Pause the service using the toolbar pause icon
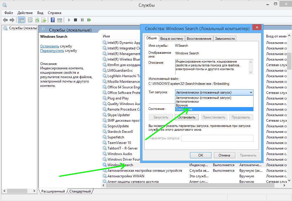This screenshot has width=292, height=201. click(82, 20)
